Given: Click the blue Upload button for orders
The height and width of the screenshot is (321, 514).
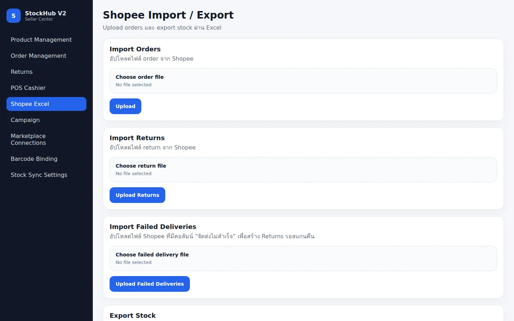Looking at the screenshot, I should coord(125,106).
